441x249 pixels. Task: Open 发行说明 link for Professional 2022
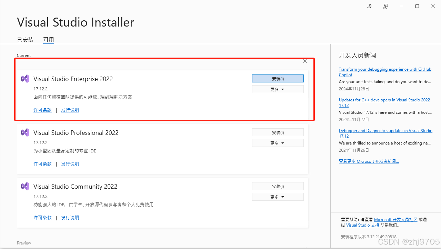tap(70, 164)
